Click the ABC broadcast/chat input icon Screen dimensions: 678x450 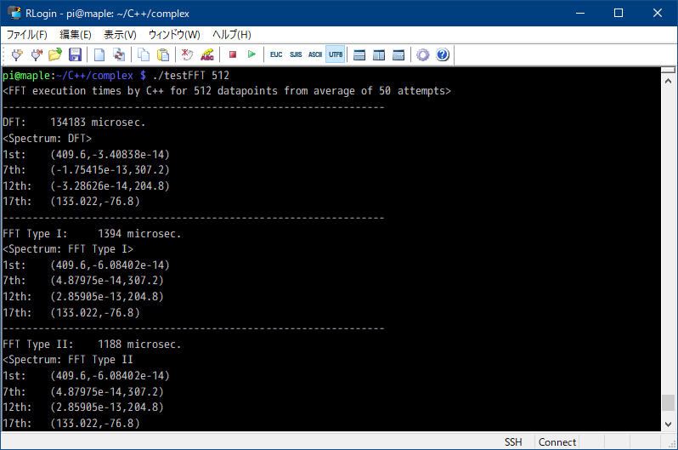(207, 54)
